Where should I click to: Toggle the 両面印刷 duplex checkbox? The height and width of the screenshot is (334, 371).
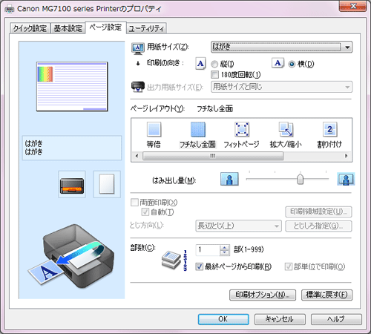[x=134, y=203]
